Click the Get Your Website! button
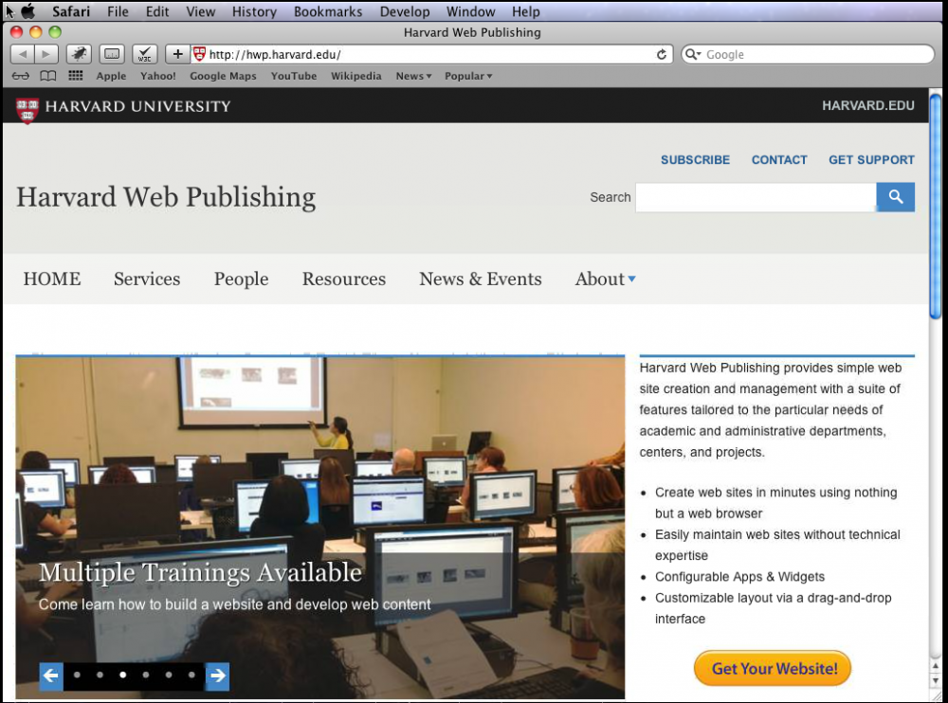The image size is (948, 703). click(773, 669)
